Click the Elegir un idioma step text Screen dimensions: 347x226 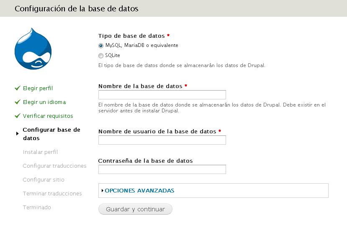click(x=44, y=102)
